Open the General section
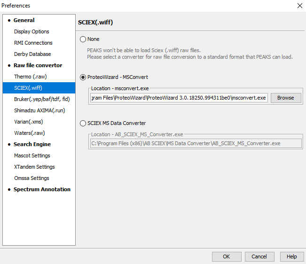 pyautogui.click(x=24, y=20)
